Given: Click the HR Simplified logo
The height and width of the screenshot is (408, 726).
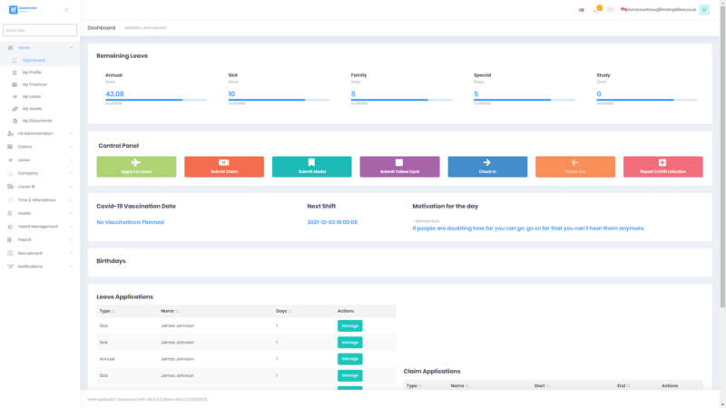Looking at the screenshot, I should coord(23,9).
